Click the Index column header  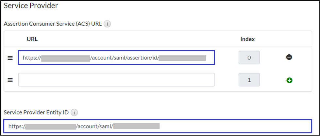pyautogui.click(x=247, y=39)
